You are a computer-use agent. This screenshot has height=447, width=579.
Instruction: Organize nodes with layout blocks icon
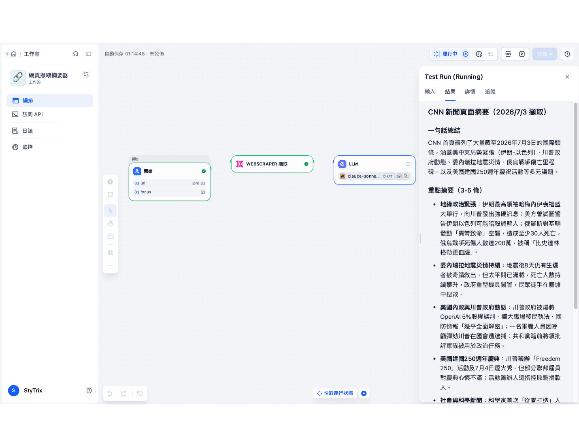(x=110, y=253)
